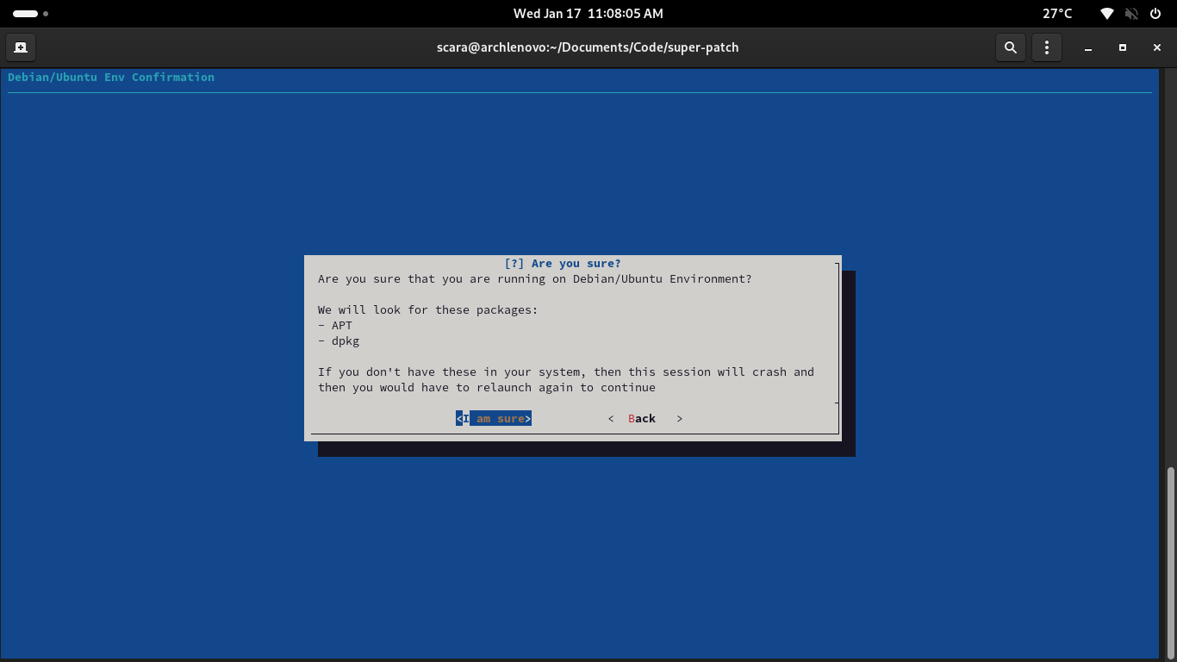Select the 'I am sure' button
This screenshot has width=1177, height=662.
click(x=494, y=418)
